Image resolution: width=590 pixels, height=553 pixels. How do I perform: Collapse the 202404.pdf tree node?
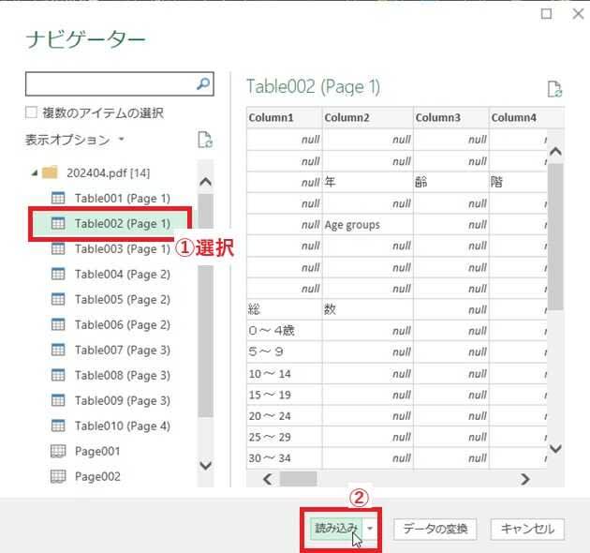point(35,173)
